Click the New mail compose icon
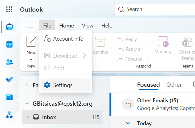The width and height of the screenshot is (195, 128). (x=31, y=42)
